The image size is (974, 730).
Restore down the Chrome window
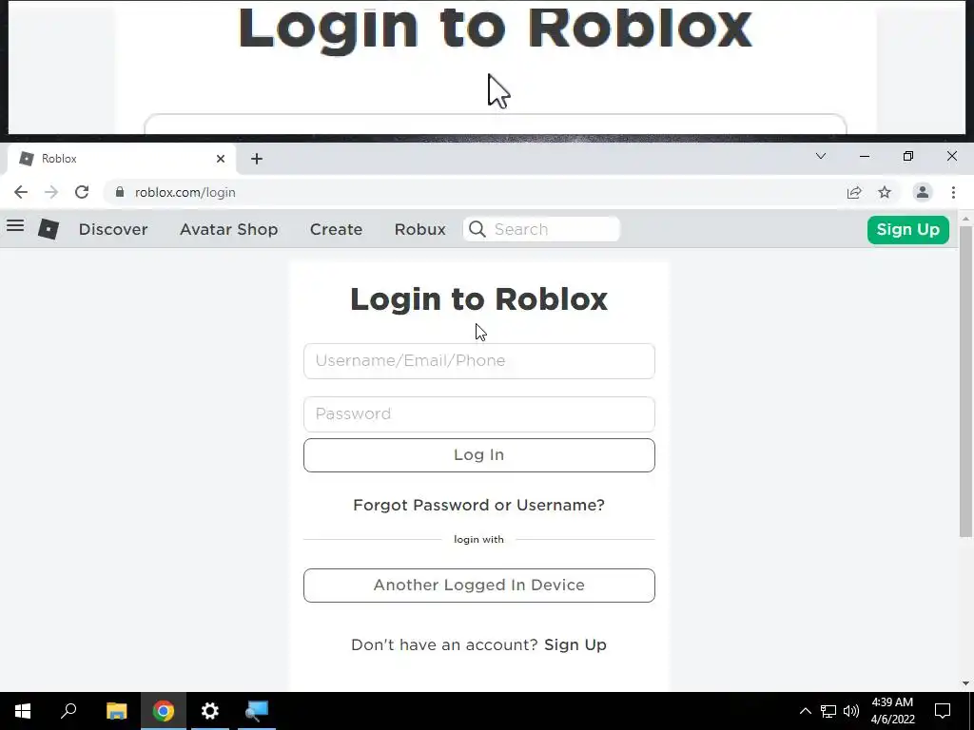(x=908, y=156)
